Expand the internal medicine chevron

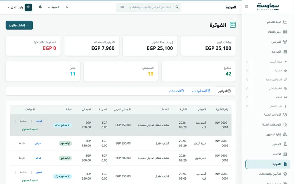click(247, 88)
